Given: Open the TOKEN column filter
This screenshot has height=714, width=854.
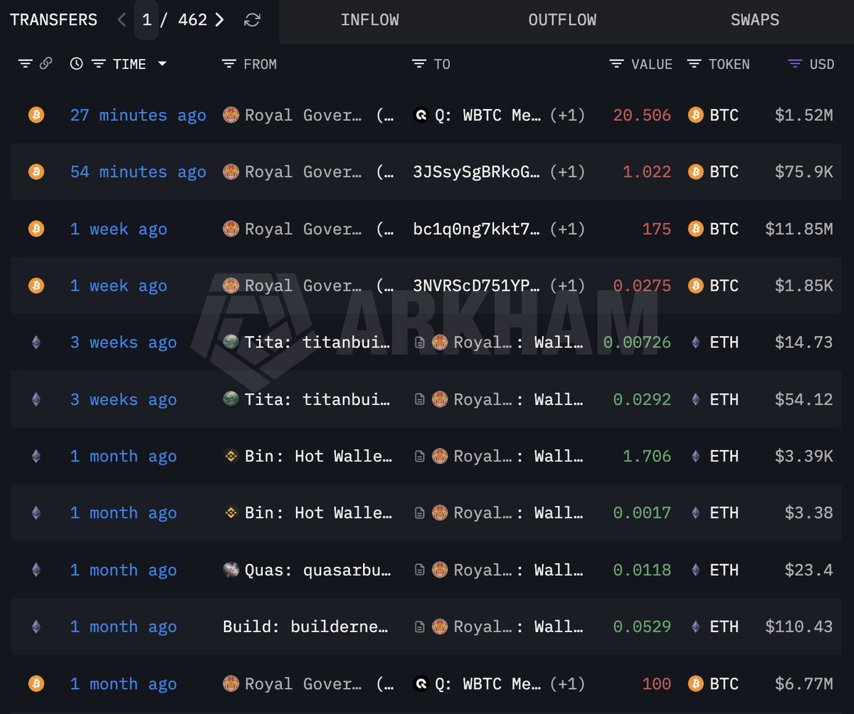Looking at the screenshot, I should coord(694,64).
